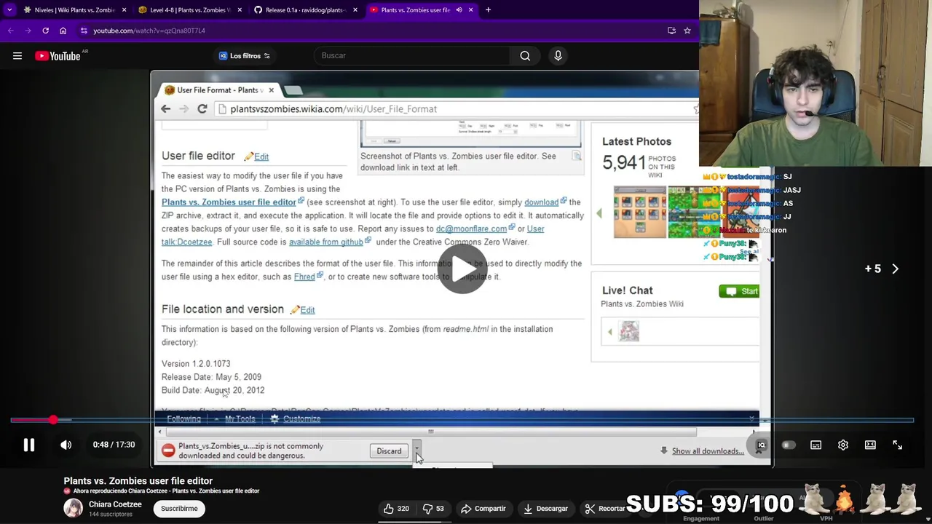Click the available from github link
The width and height of the screenshot is (932, 524).
pos(325,242)
